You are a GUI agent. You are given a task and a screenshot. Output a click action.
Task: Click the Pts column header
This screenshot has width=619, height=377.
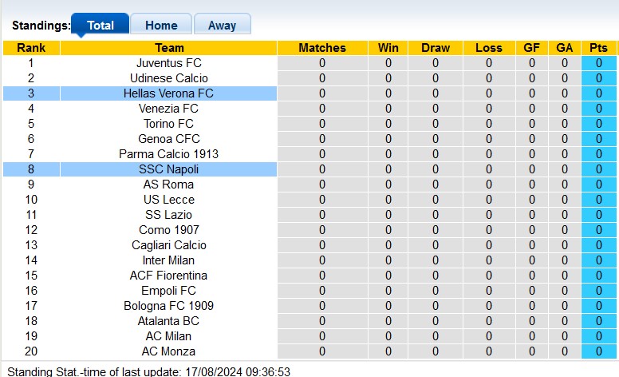pyautogui.click(x=598, y=48)
